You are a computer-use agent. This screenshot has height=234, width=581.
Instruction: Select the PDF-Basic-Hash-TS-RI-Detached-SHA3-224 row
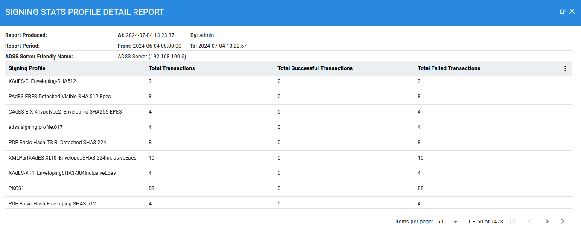[57, 143]
